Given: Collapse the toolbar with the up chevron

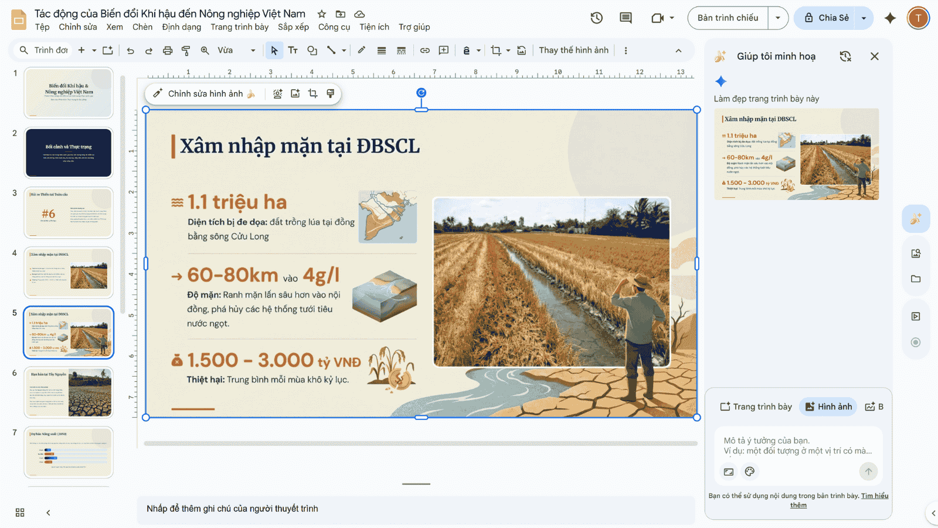Looking at the screenshot, I should point(678,50).
